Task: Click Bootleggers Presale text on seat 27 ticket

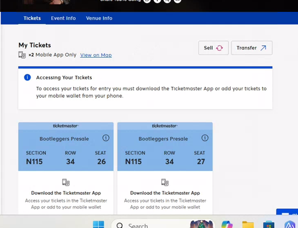Action: tap(163, 139)
